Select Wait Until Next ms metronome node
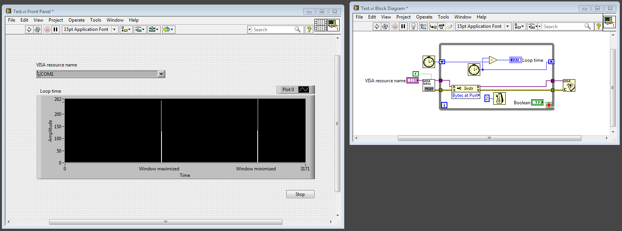622x231 pixels. click(x=500, y=99)
